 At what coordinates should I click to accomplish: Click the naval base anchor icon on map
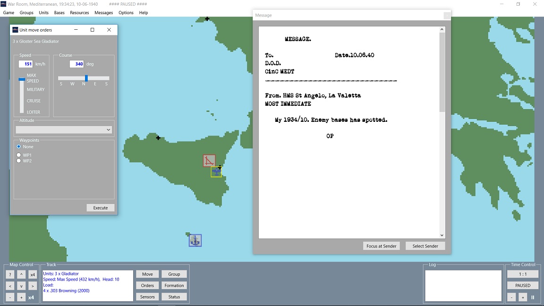195,240
